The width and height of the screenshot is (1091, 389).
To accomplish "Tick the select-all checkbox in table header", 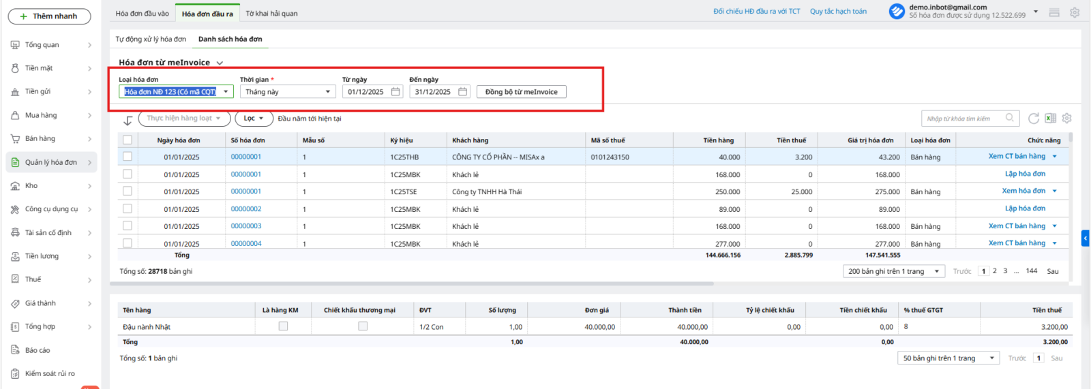I will tap(128, 140).
